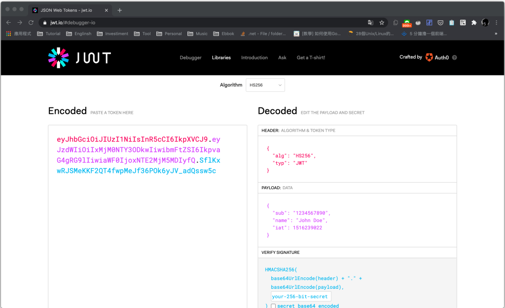
Task: Open the LINE extension with 999+ badge
Action: [407, 23]
